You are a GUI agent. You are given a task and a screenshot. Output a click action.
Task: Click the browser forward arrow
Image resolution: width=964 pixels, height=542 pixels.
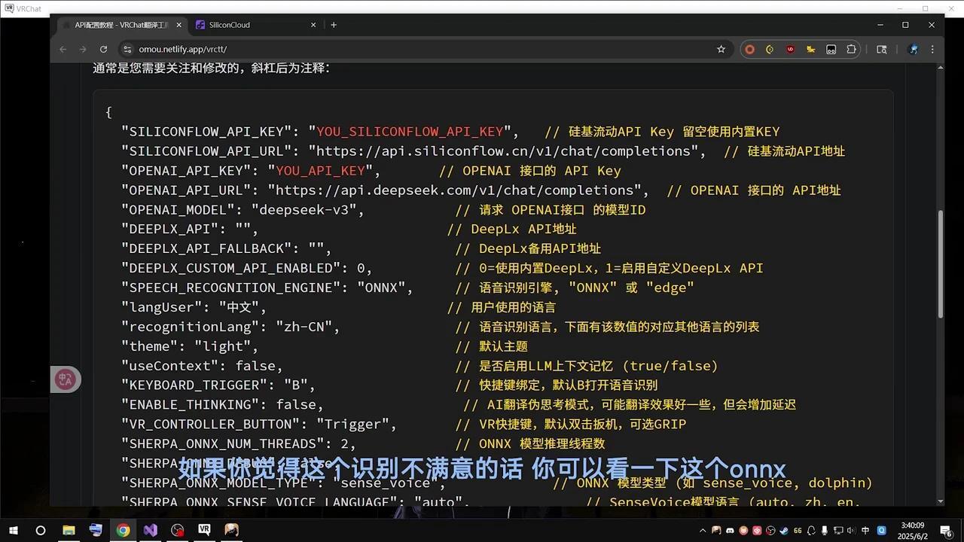pos(83,49)
